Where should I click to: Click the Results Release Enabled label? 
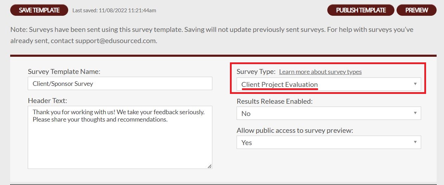(x=275, y=101)
